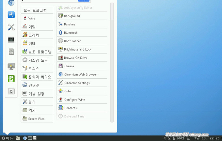222x141 pixels.
Task: Open the Recent Files category
Action: click(37, 118)
